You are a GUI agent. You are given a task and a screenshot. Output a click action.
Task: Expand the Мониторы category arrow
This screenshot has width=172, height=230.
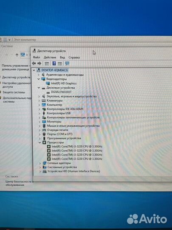coord(39,122)
